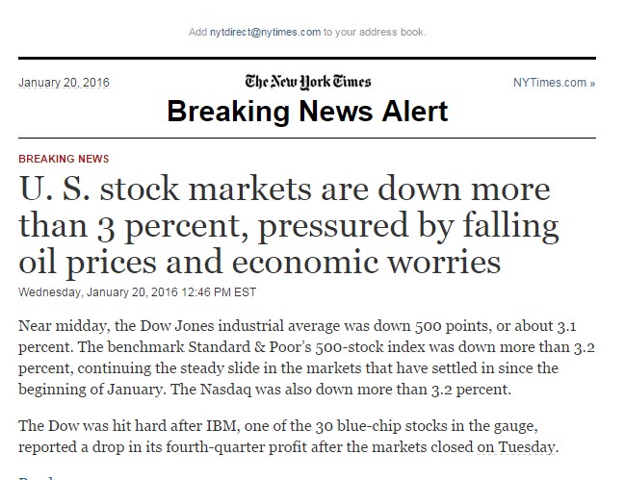Click the partially visible link at the bottom
This screenshot has width=625, height=480.
pyautogui.click(x=34, y=476)
